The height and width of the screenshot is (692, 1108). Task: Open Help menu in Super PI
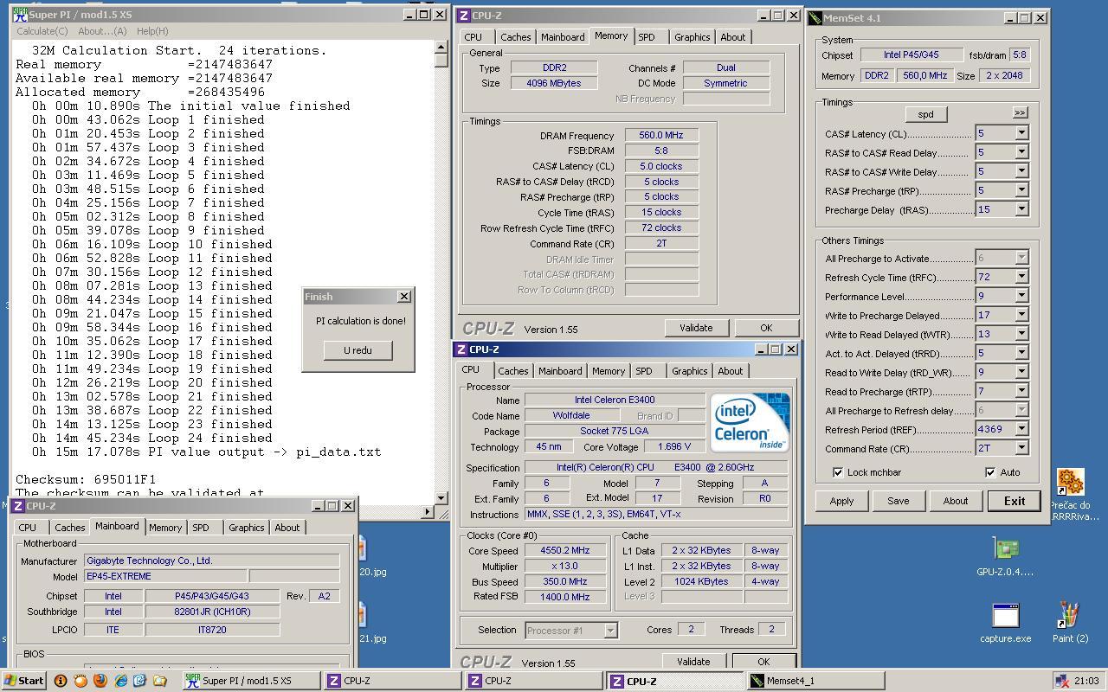tap(152, 31)
